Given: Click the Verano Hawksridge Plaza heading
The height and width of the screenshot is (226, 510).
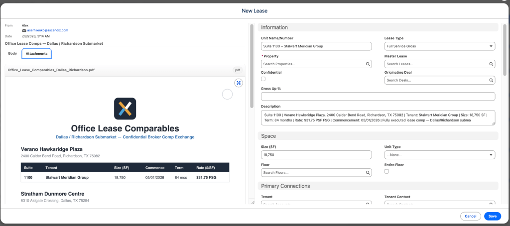Looking at the screenshot, I should point(52,149).
